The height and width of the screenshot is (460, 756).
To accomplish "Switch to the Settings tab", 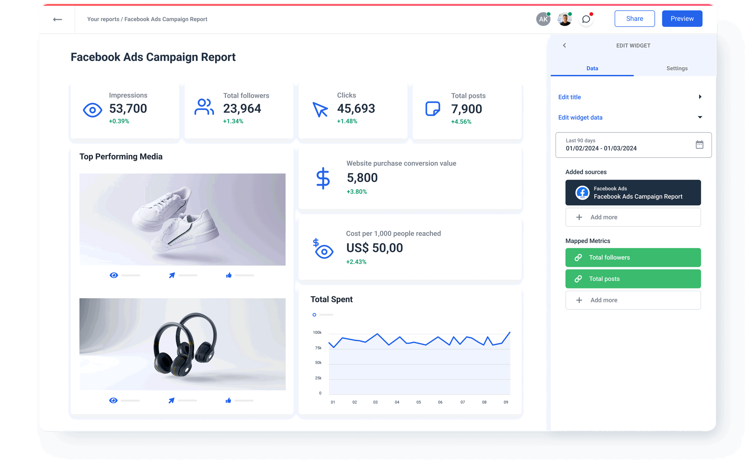I will 677,68.
